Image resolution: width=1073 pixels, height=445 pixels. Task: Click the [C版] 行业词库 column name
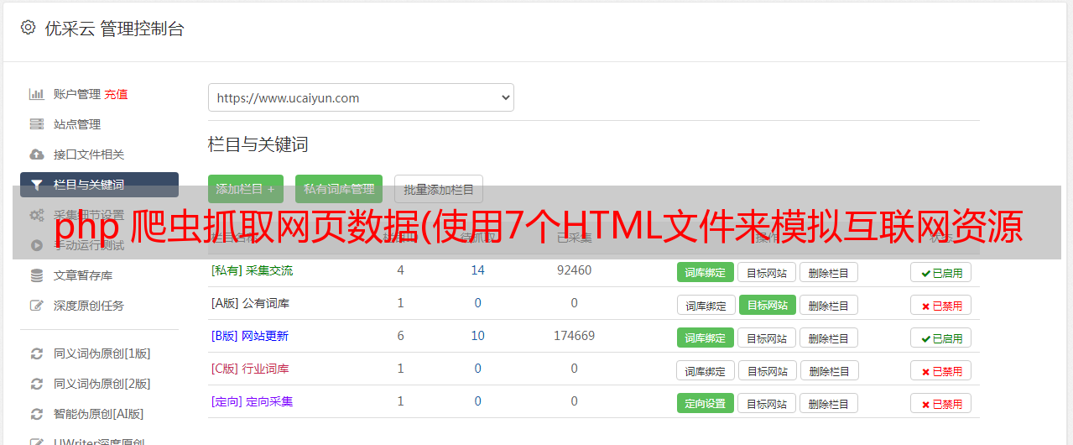pyautogui.click(x=250, y=369)
